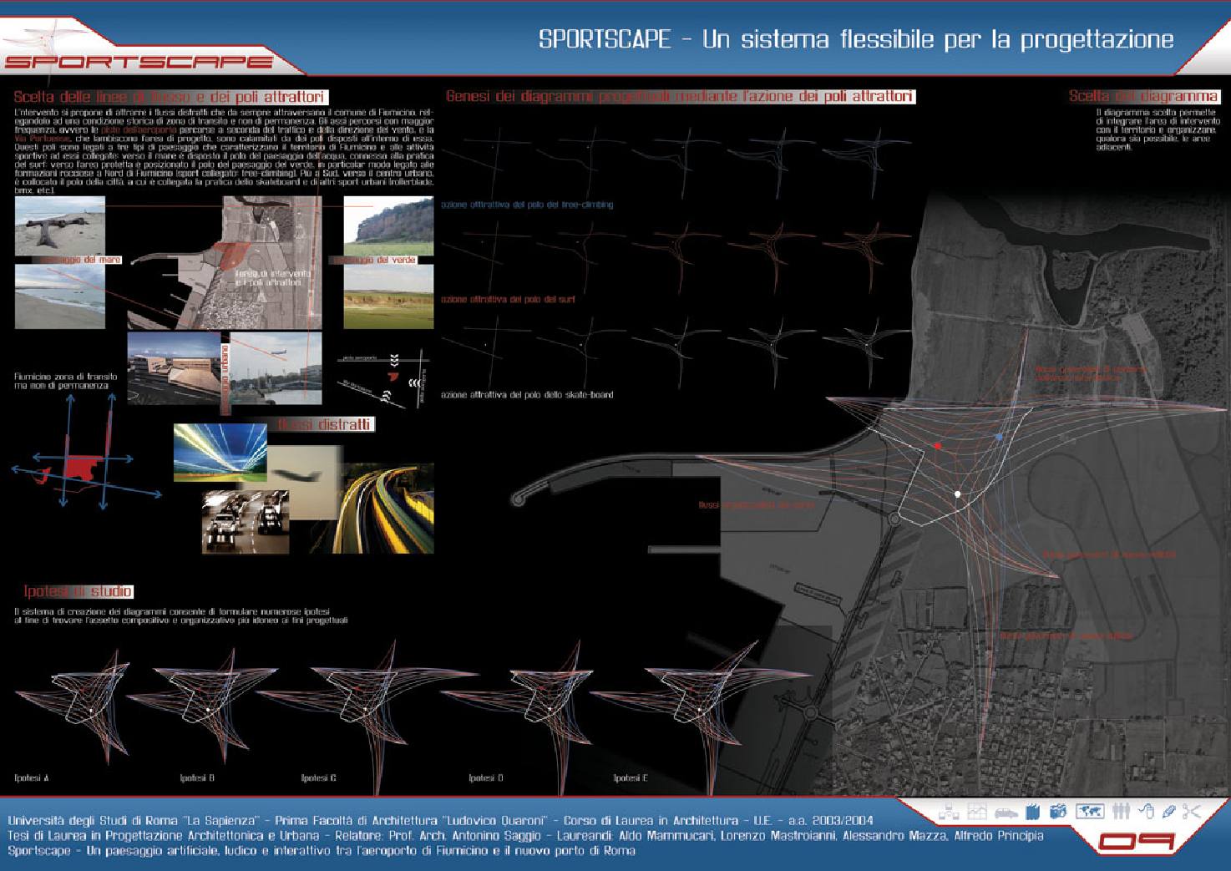Screen dimensions: 1231x871
Task: Select the scissors icon
Action: tap(1192, 811)
